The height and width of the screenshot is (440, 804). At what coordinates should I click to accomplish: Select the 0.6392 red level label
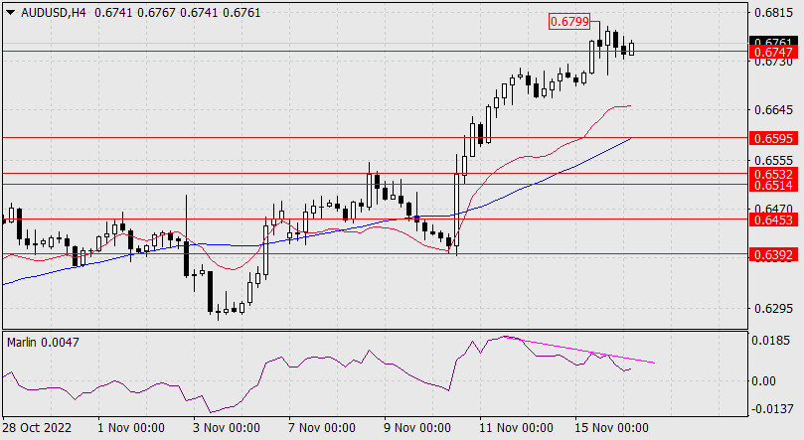[774, 254]
